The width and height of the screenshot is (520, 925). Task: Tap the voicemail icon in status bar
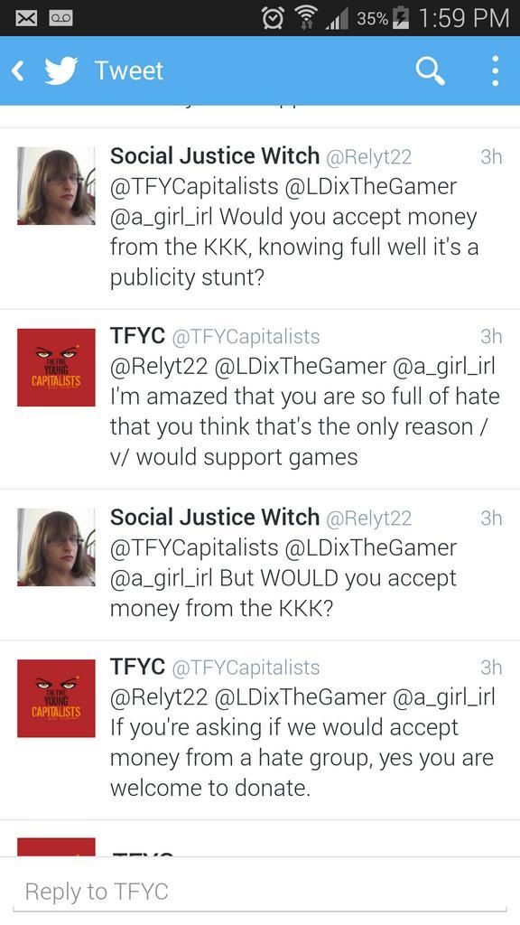pos(61,18)
